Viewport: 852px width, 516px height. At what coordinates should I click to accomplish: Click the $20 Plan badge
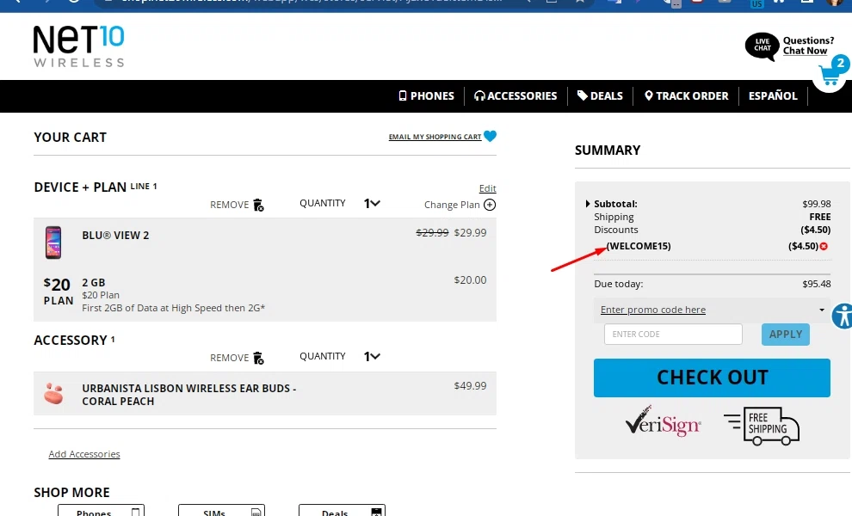59,292
